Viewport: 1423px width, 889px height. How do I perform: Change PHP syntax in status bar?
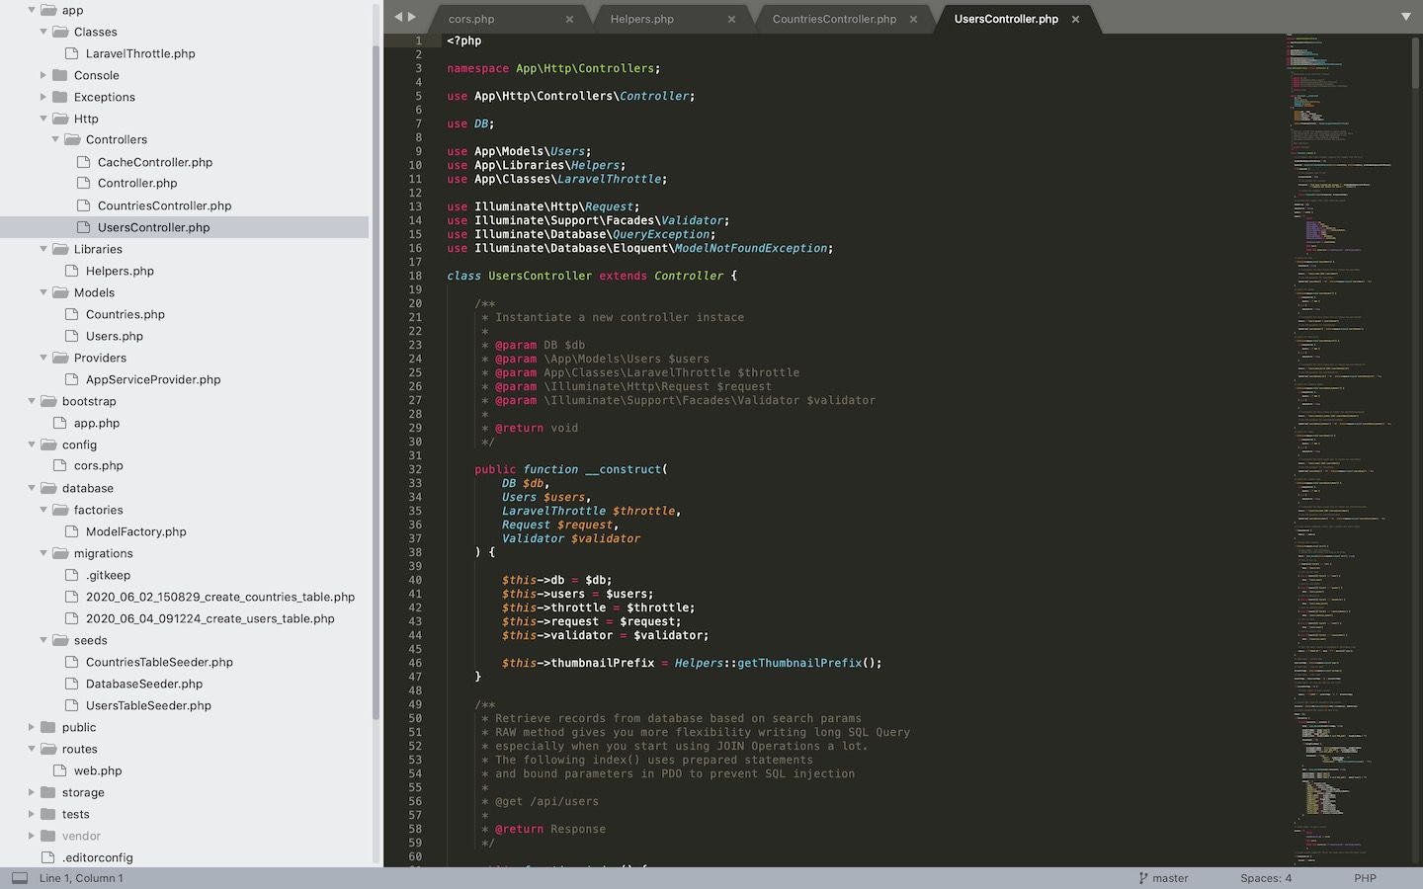(1365, 878)
